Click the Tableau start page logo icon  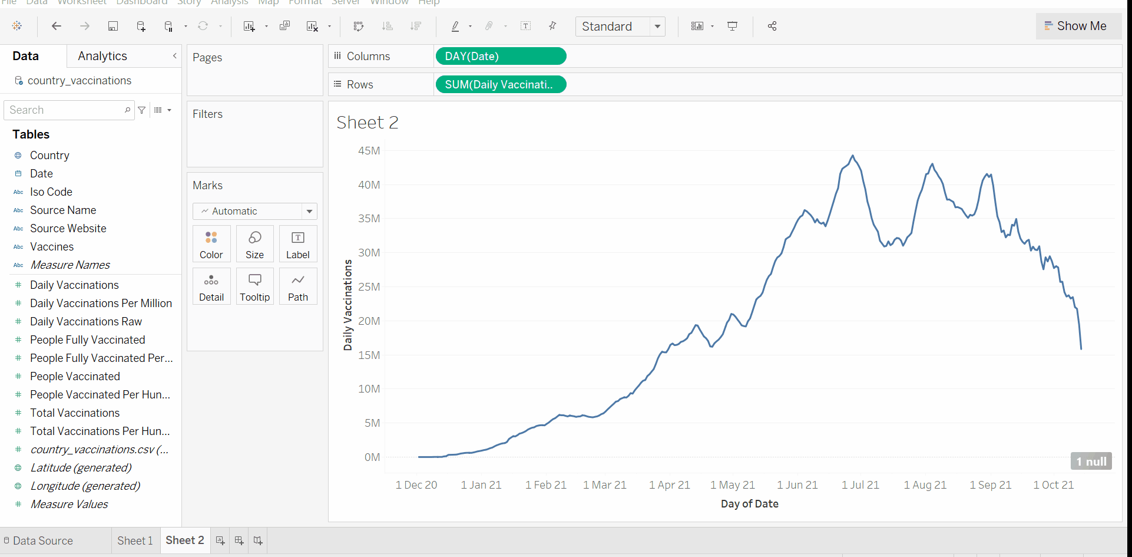[x=17, y=26]
